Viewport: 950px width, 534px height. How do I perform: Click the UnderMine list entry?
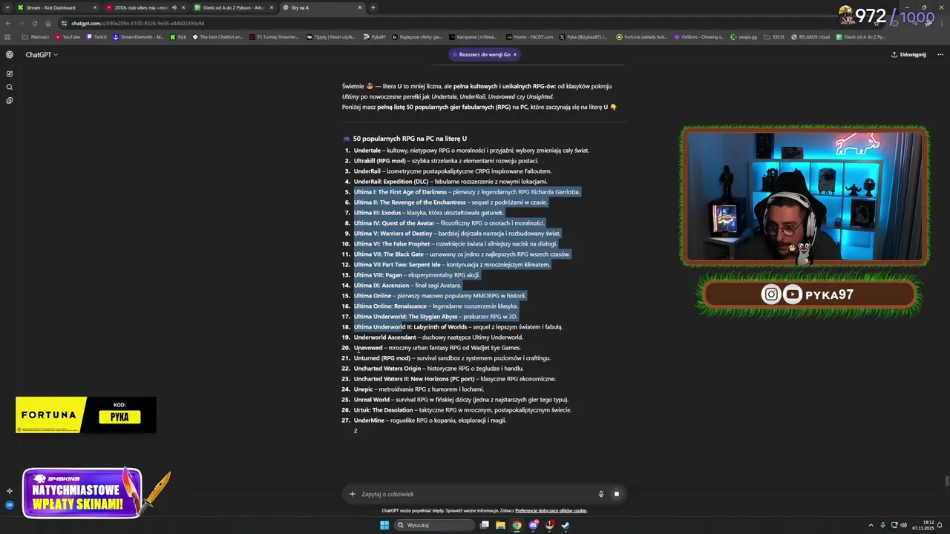(430, 420)
